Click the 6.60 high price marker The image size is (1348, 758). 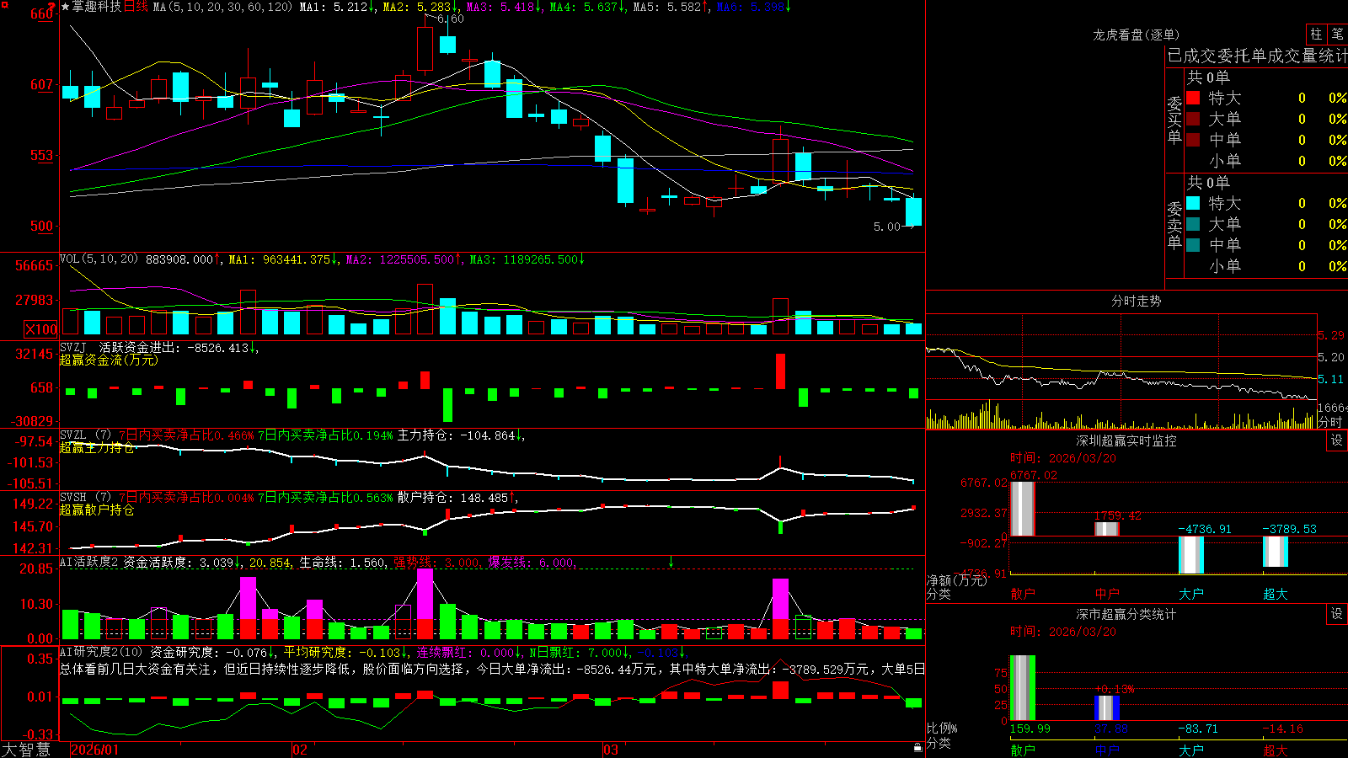[x=451, y=19]
